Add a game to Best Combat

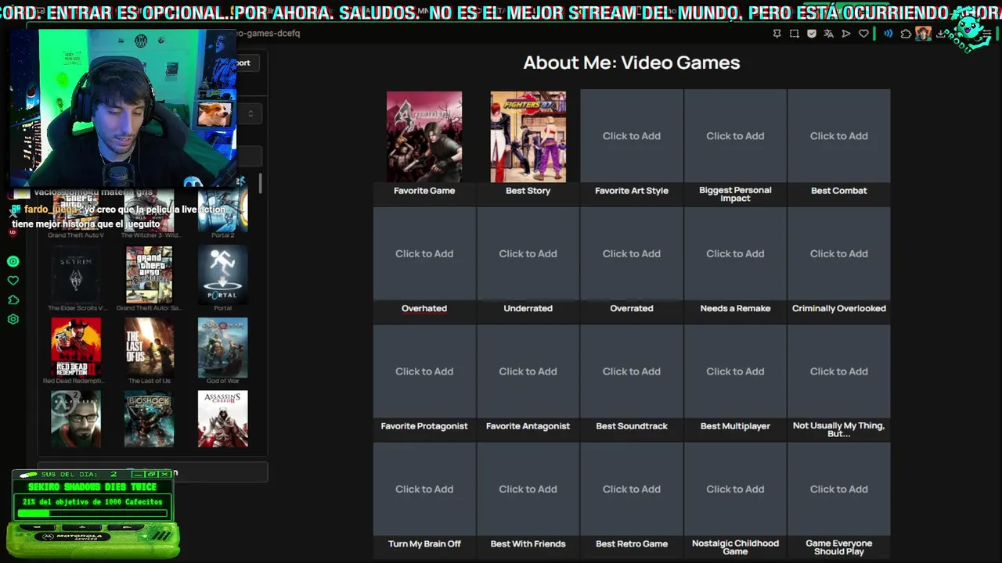point(838,136)
